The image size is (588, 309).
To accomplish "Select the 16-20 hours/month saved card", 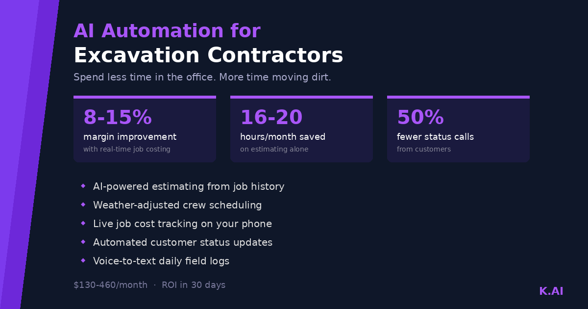I will 301,129.
